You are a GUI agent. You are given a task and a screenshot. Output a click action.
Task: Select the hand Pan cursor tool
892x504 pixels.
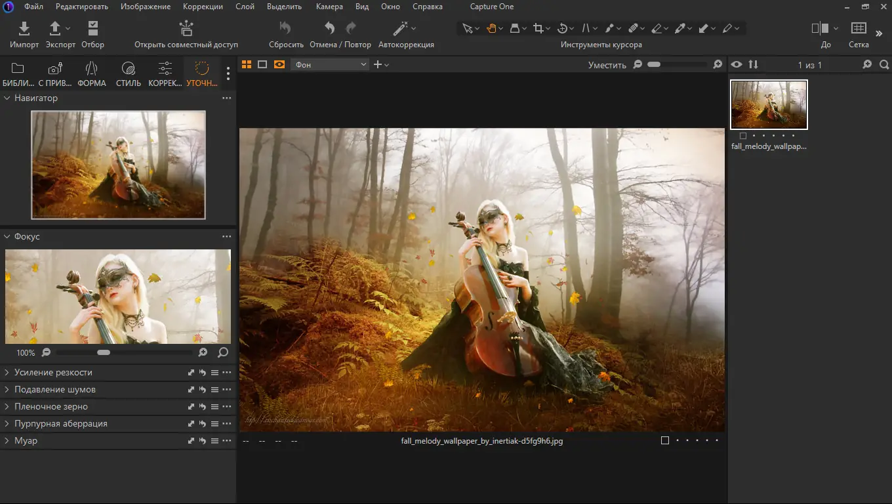[x=491, y=28]
